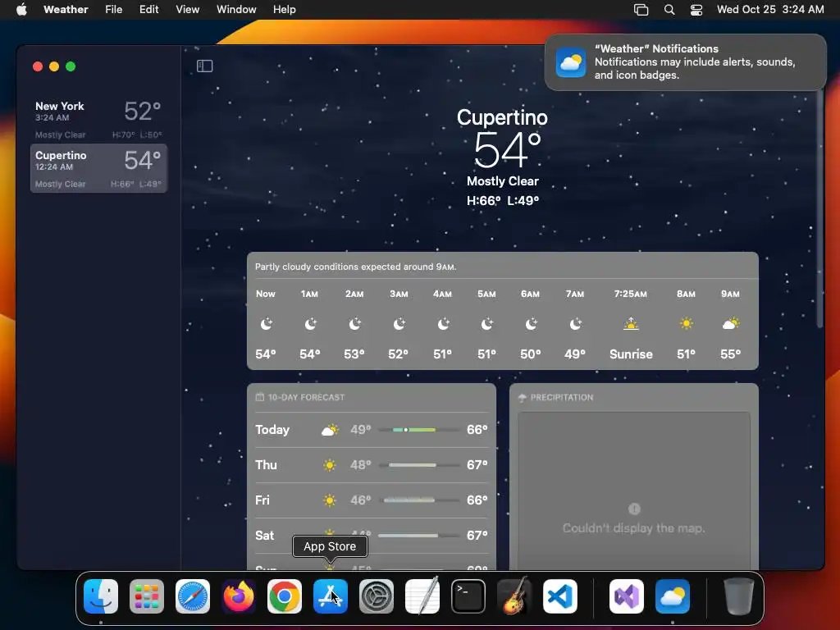Open the Window menu

(236, 9)
